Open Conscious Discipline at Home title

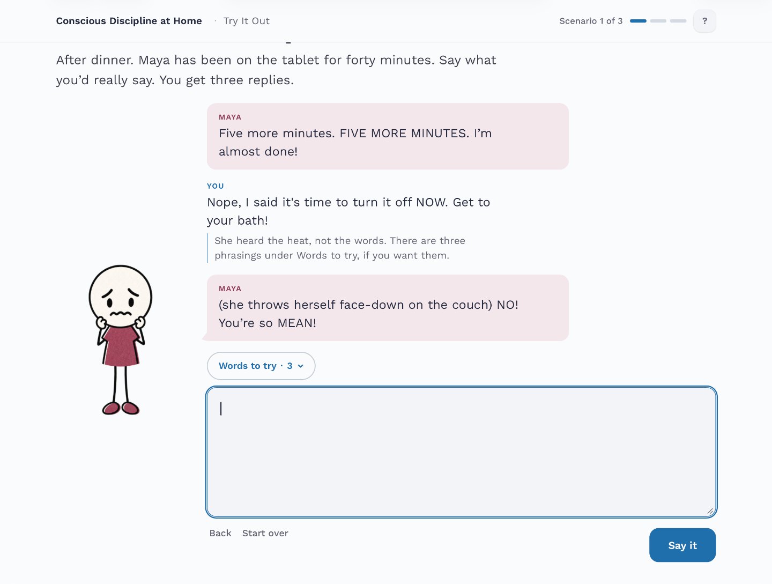(x=129, y=21)
